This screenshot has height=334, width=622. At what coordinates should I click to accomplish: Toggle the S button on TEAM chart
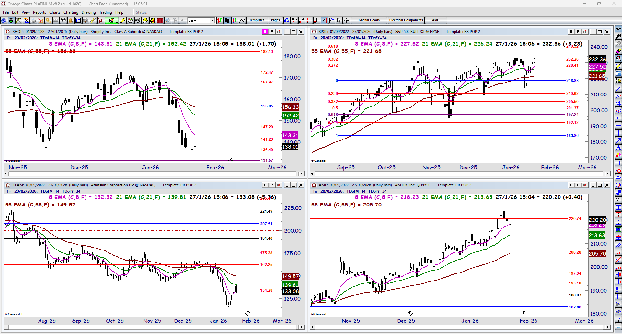[x=265, y=185]
